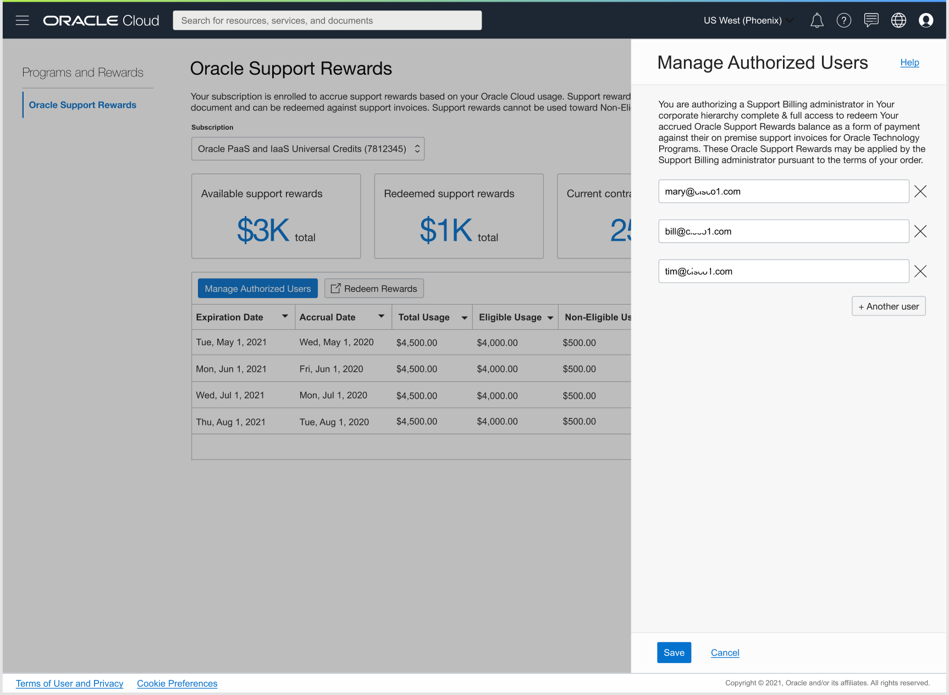Screen dimensions: 949x695
Task: Open the feedback chat icon
Action: coord(871,20)
